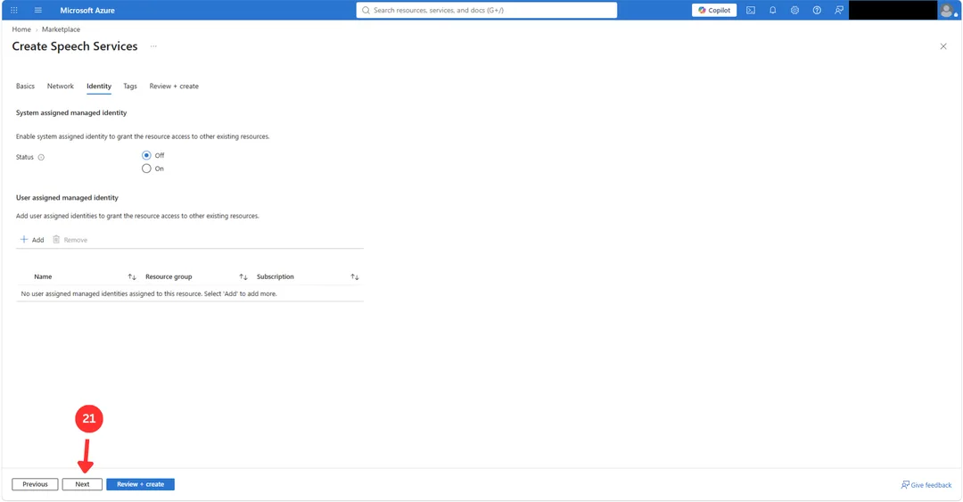Open the Cloud Shell icon
Viewport: 963px width, 502px height.
click(751, 10)
